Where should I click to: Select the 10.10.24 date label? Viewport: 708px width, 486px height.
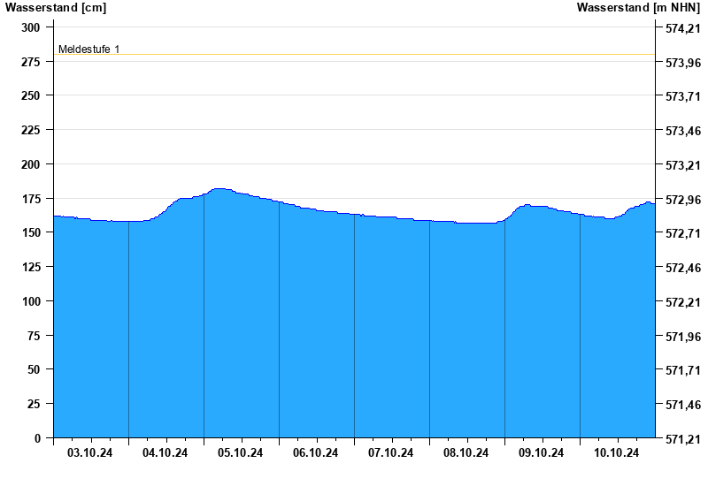(617, 453)
